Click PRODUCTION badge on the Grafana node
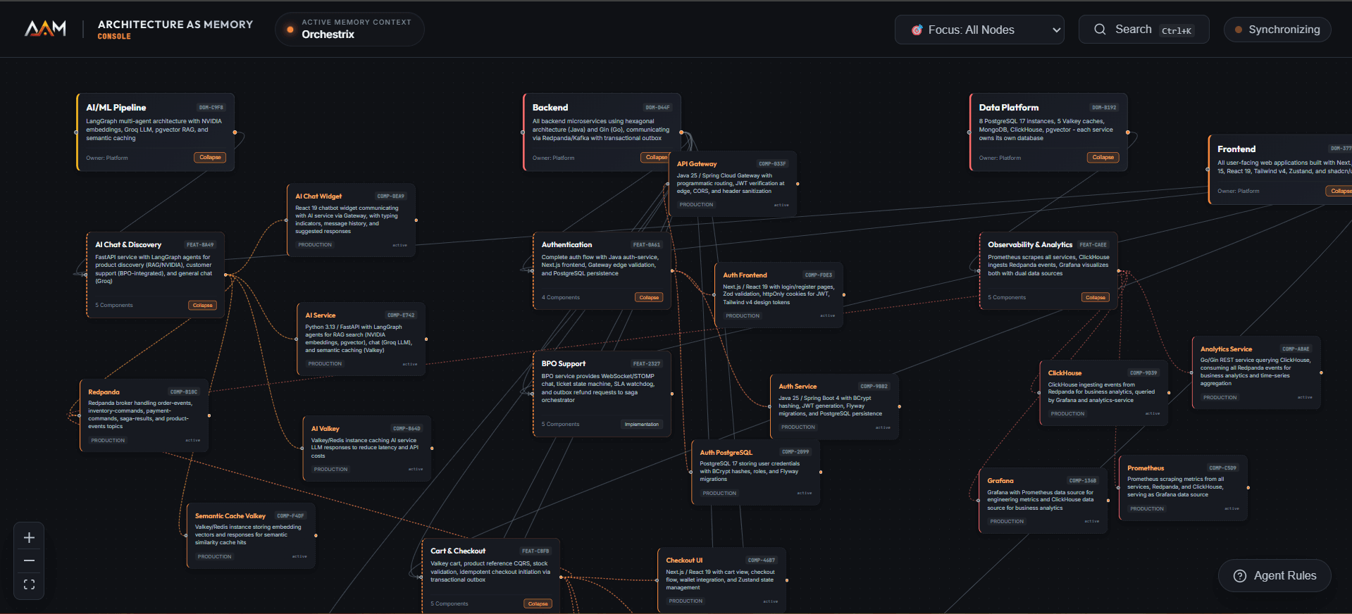Screen dimensions: 1352x614 click(1007, 522)
